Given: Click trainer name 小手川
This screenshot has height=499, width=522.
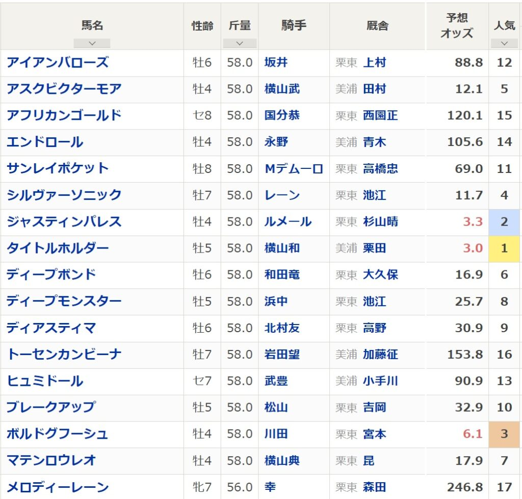Looking at the screenshot, I should tap(380, 381).
